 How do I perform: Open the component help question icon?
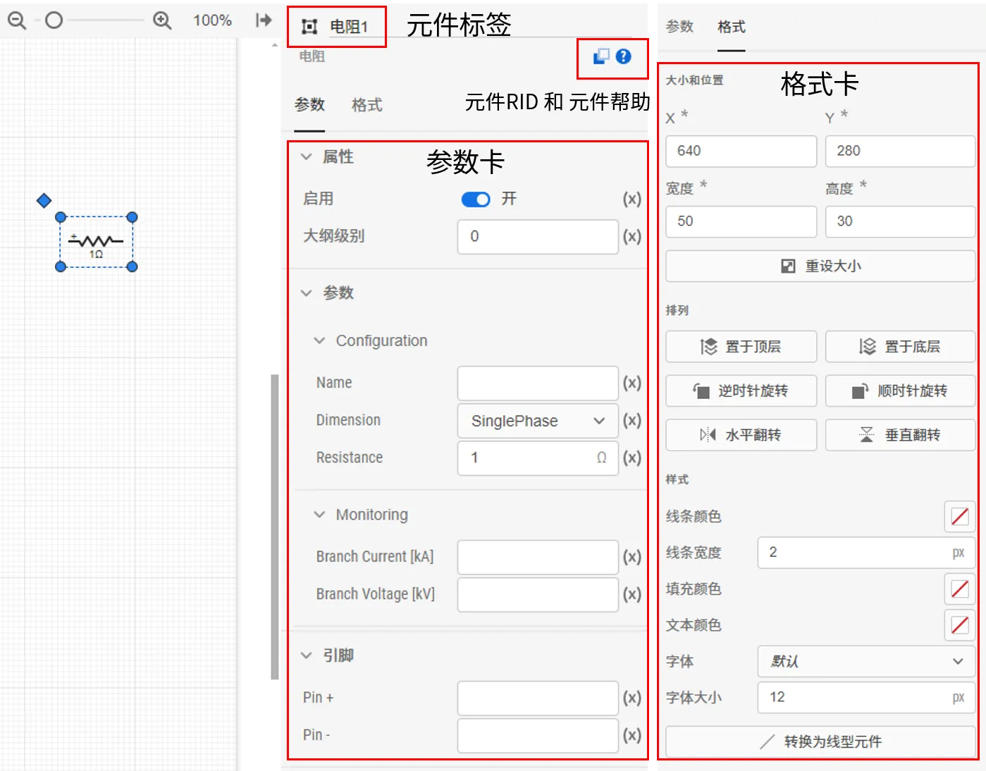tap(624, 56)
